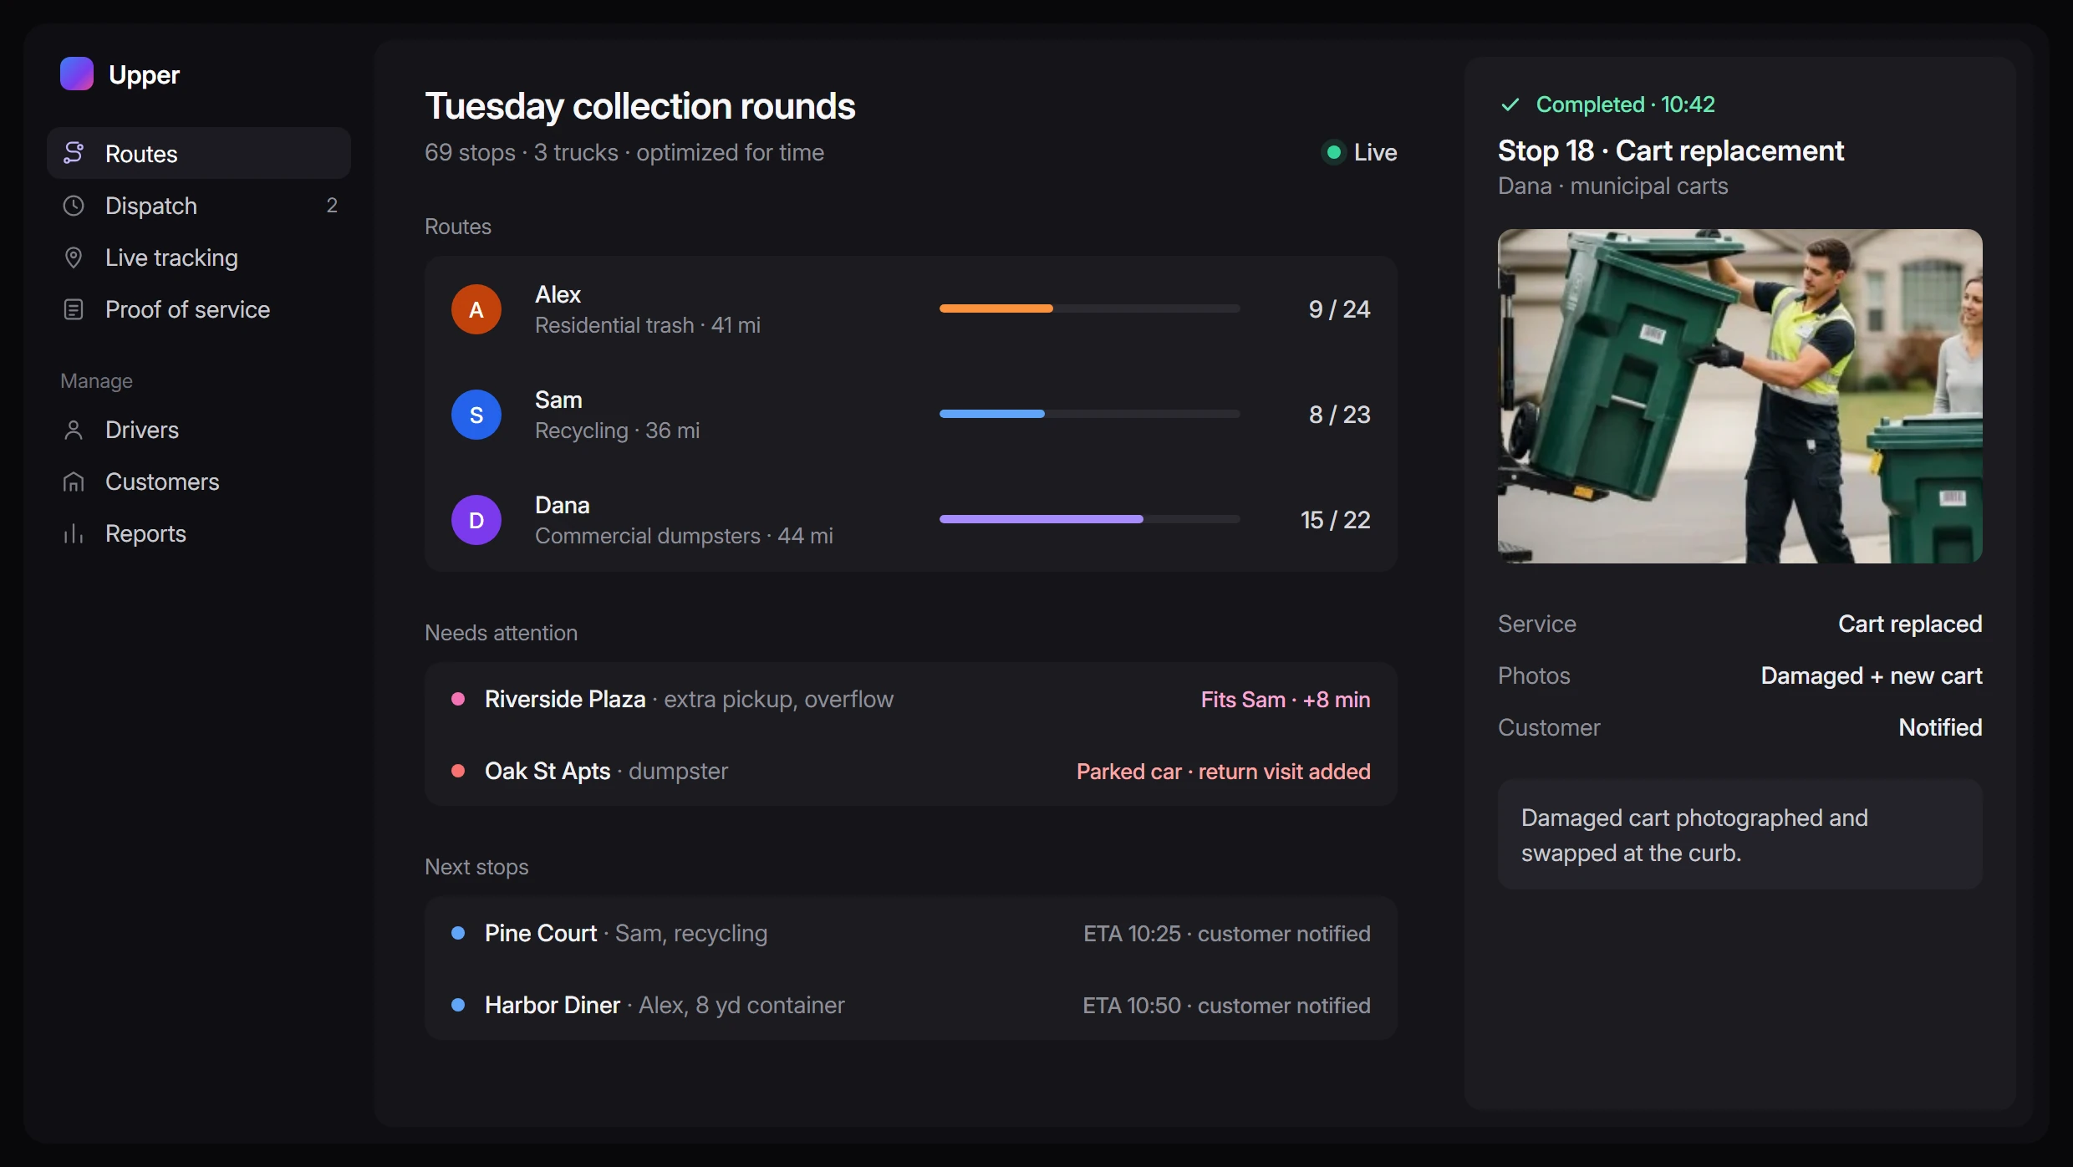Click the Upper logo icon
The width and height of the screenshot is (2073, 1167).
(x=77, y=74)
